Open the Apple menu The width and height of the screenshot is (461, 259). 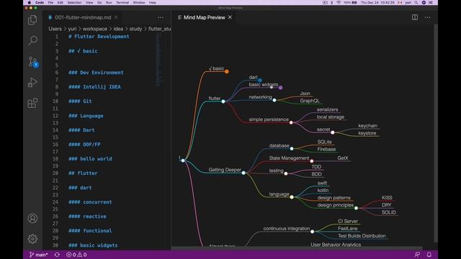point(29,3)
